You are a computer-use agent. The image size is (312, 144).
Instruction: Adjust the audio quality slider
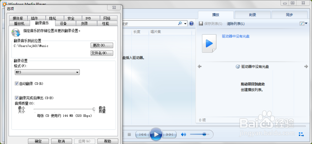coord(64,109)
